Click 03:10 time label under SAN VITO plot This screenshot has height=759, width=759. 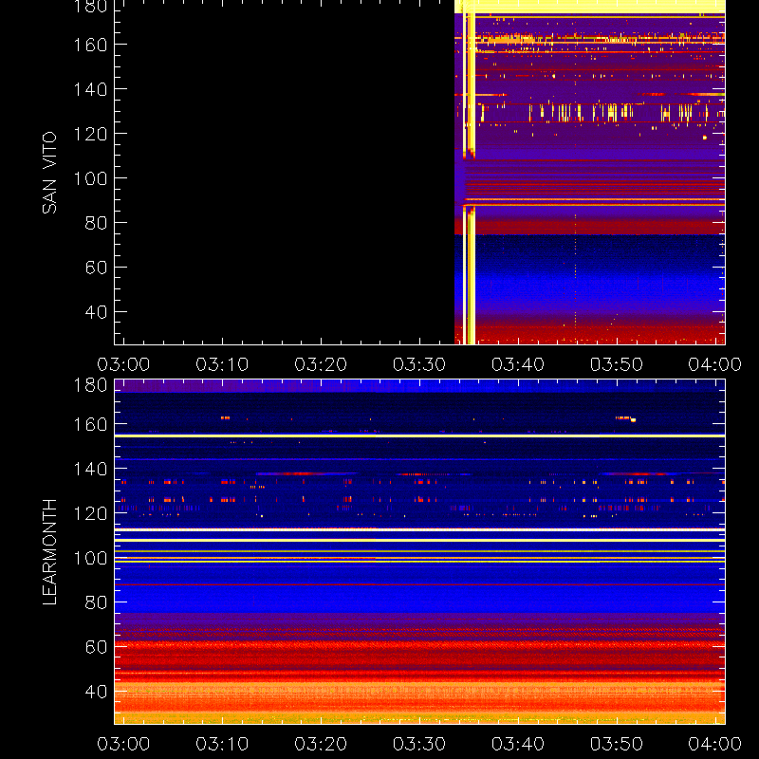click(x=222, y=364)
